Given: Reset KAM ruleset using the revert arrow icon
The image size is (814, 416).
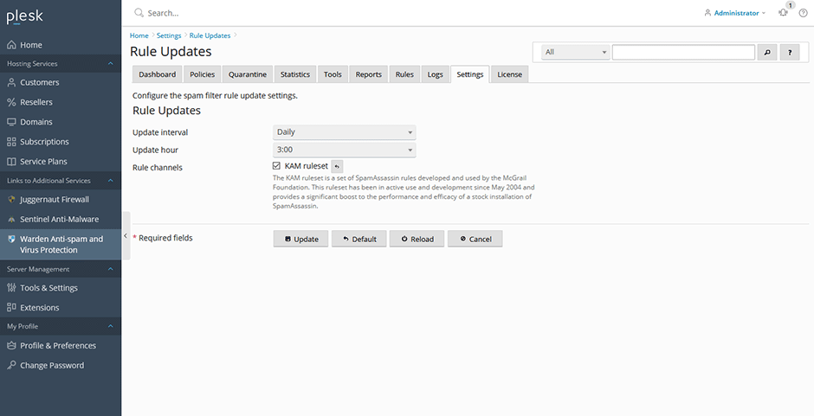Looking at the screenshot, I should (337, 167).
